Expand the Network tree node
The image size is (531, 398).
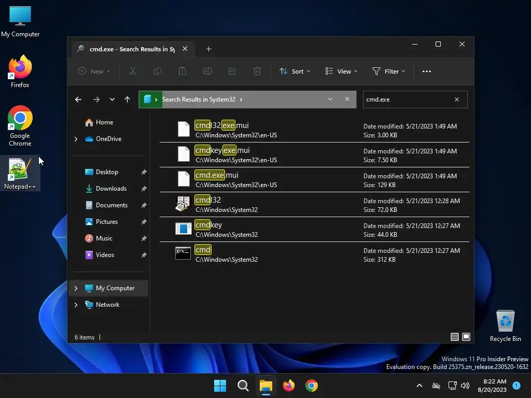pos(76,305)
